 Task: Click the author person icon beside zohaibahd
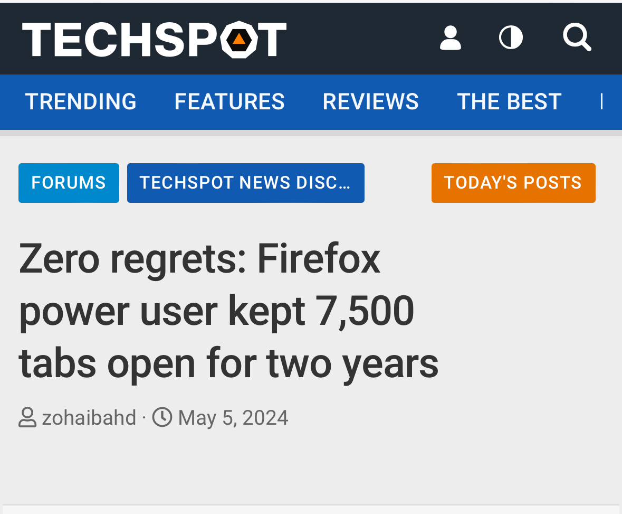tap(27, 418)
